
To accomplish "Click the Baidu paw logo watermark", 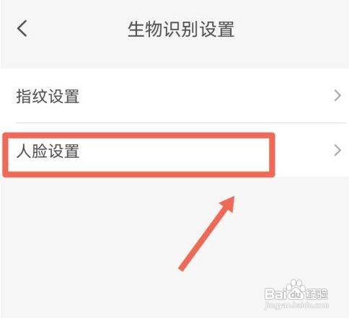I will click(294, 286).
